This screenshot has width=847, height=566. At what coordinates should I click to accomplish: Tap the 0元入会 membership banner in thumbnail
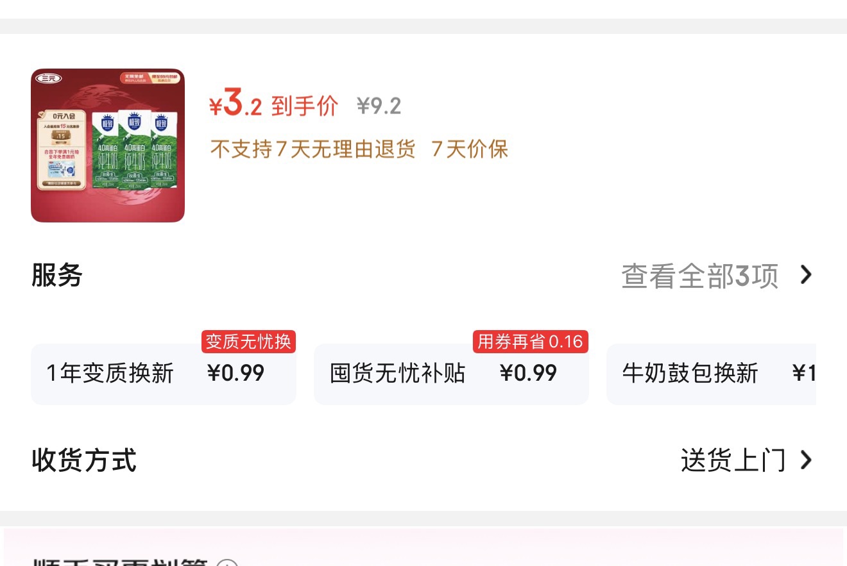coord(62,149)
